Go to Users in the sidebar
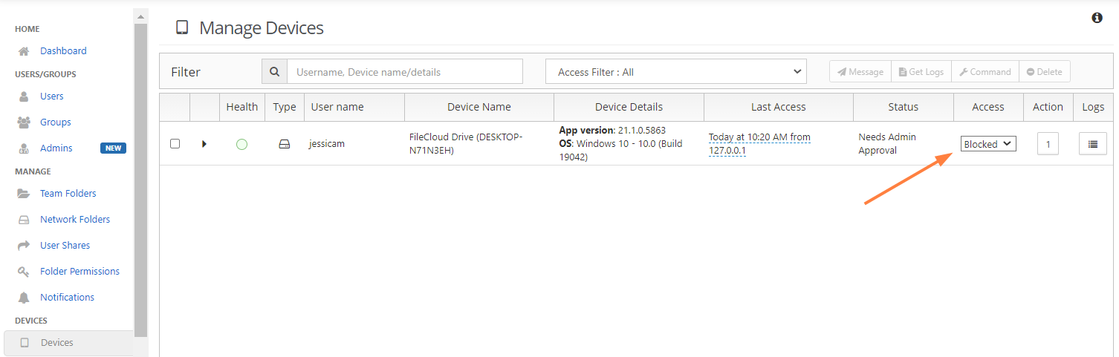 tap(51, 96)
